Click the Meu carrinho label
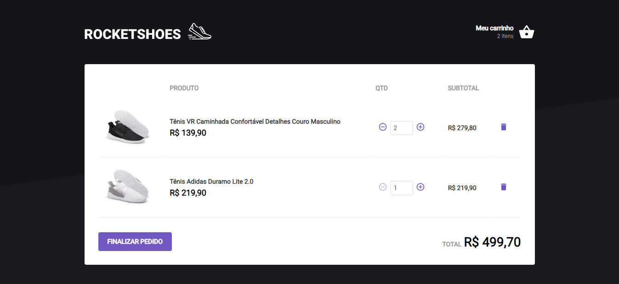Screen dimensions: 619x284 [x=494, y=27]
